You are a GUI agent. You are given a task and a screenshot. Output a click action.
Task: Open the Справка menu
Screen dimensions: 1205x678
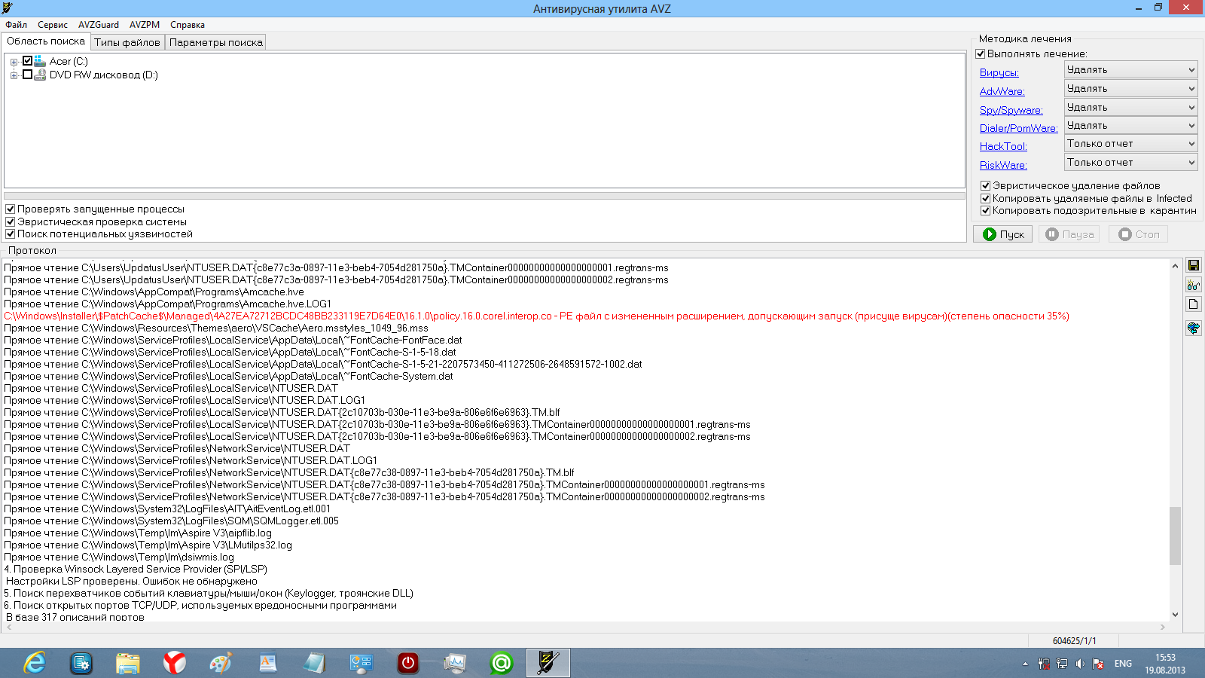point(188,25)
